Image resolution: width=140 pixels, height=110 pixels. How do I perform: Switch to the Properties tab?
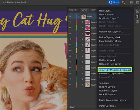coord(74,10)
